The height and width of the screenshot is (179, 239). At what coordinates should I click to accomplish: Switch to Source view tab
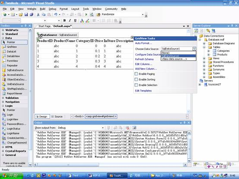point(57,116)
